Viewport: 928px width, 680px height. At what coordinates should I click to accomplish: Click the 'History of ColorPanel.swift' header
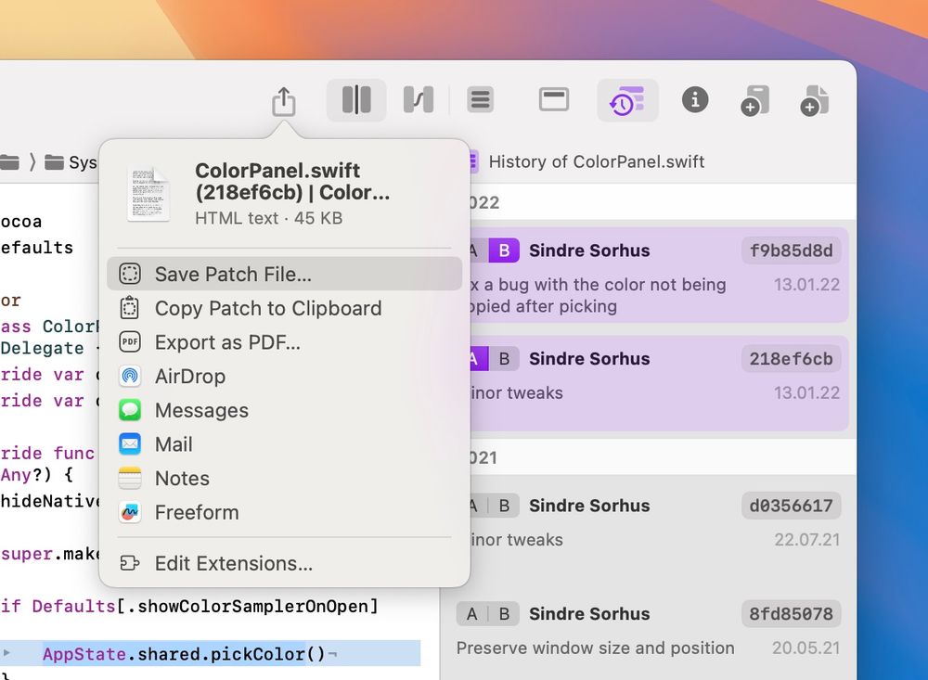[x=597, y=161]
